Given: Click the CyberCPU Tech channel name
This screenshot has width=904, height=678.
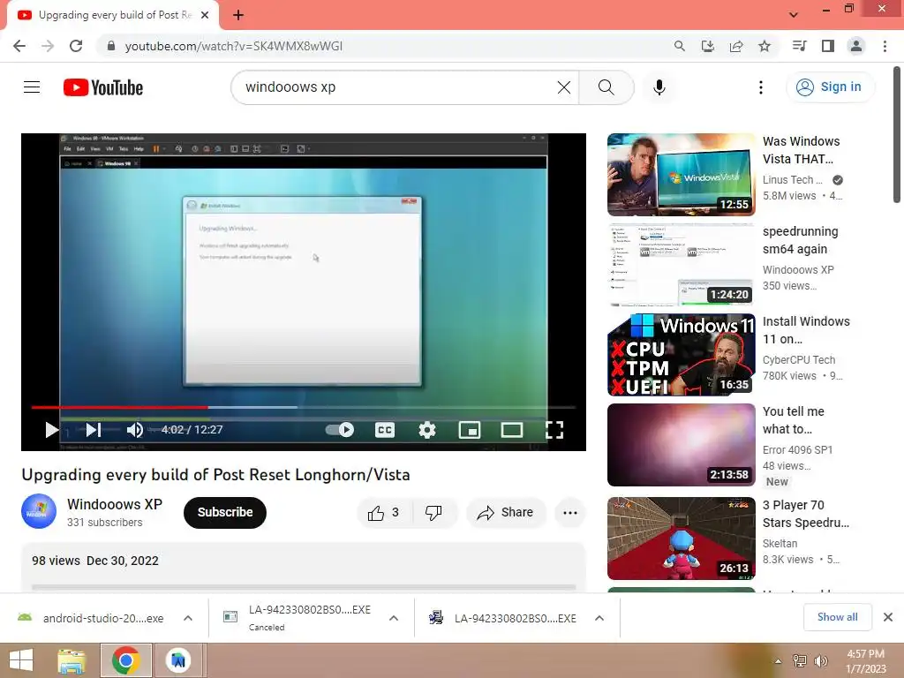Looking at the screenshot, I should tap(798, 360).
